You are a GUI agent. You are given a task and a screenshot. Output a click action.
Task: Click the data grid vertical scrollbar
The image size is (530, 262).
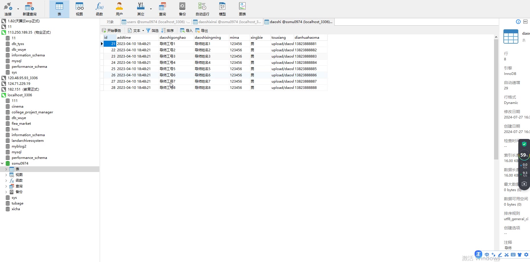pos(496,100)
